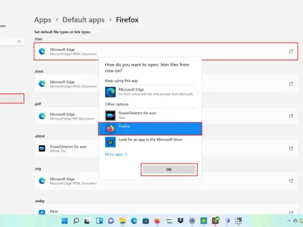
Task: Open Chat app on taskbar
Action: (x=111, y=221)
